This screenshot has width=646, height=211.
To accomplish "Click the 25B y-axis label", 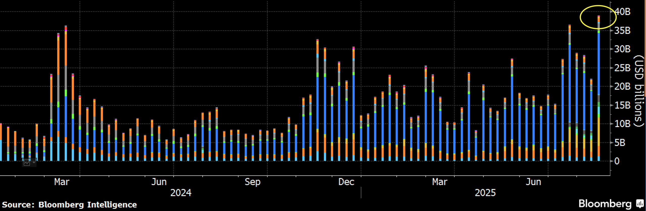I will [x=622, y=68].
